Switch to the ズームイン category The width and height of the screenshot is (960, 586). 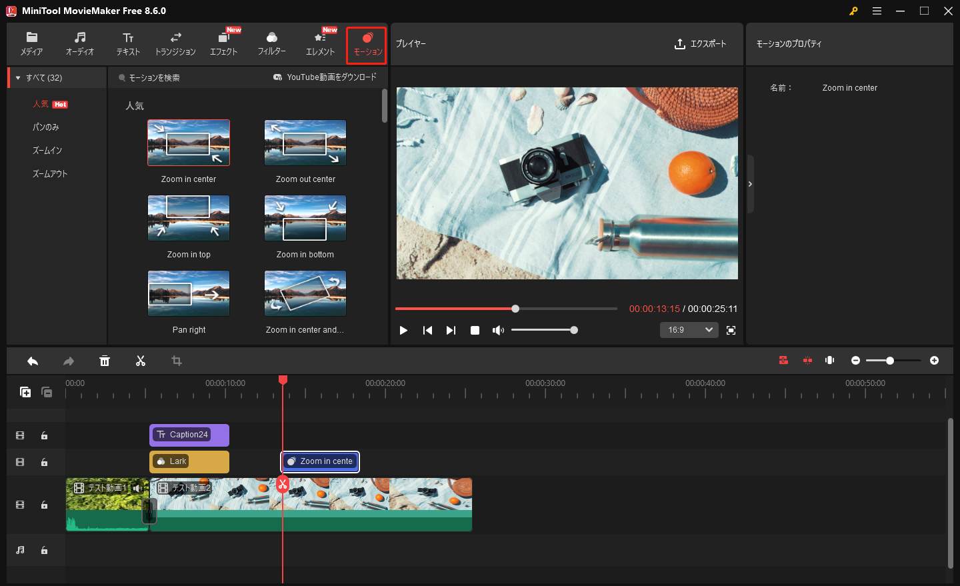[x=41, y=150]
